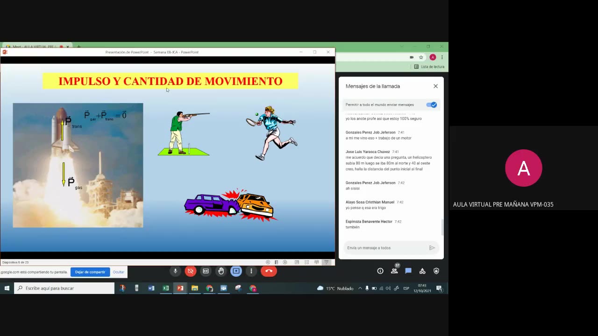Mute the microphone in Meet
The width and height of the screenshot is (598, 336).
(175, 271)
